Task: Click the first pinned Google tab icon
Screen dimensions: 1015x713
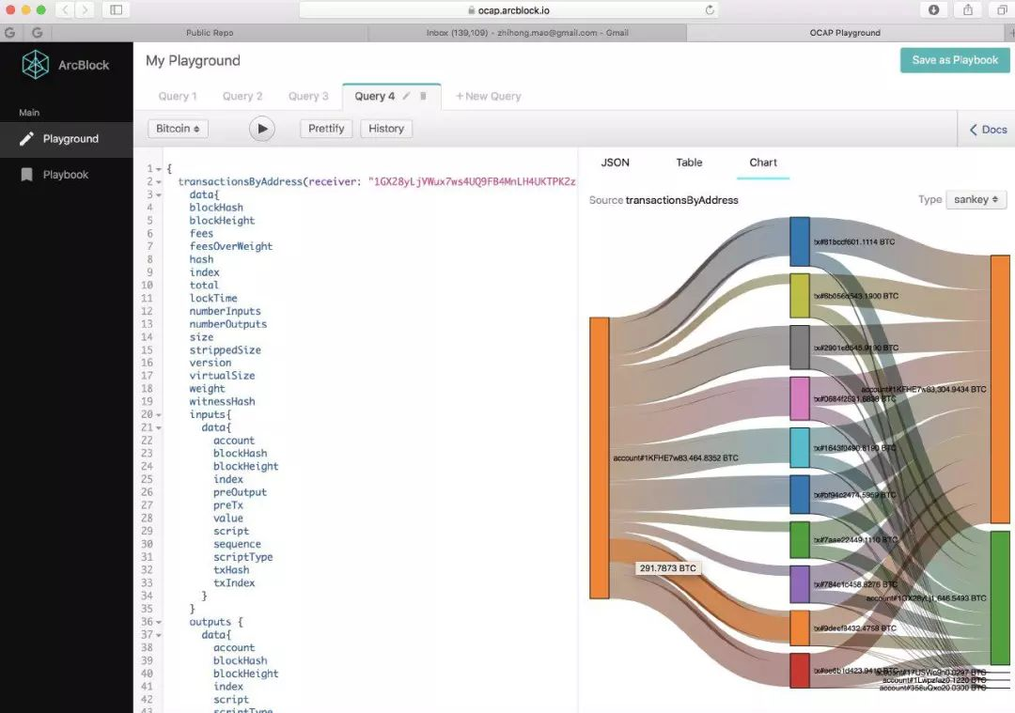Action: tap(9, 32)
